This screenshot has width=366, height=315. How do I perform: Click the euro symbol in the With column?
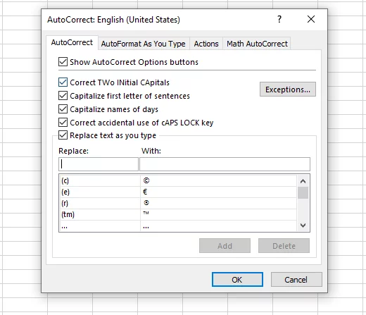click(x=145, y=192)
